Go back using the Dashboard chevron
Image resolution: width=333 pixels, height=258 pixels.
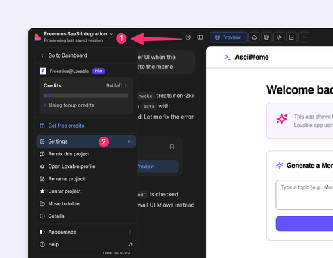(x=42, y=55)
